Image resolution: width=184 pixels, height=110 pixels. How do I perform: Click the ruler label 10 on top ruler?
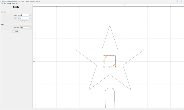tap(125, 5)
